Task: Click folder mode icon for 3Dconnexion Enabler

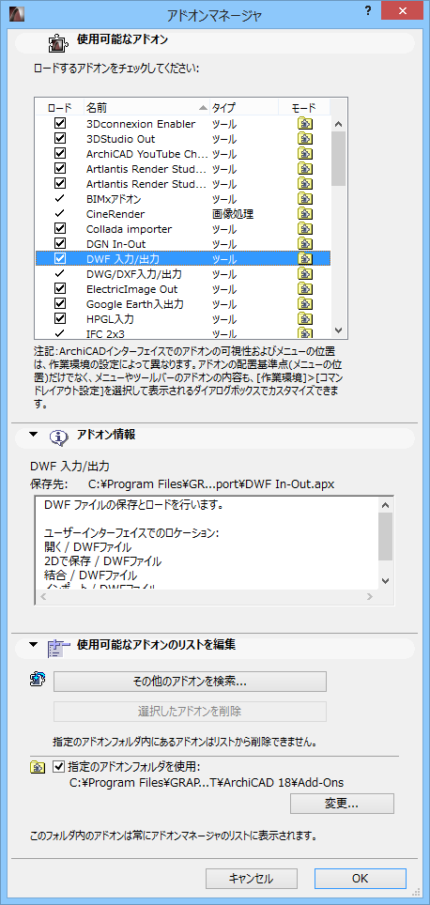Action: (x=305, y=124)
